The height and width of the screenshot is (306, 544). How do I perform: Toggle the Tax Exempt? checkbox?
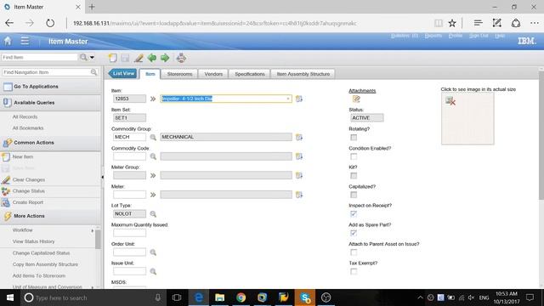pos(354,271)
